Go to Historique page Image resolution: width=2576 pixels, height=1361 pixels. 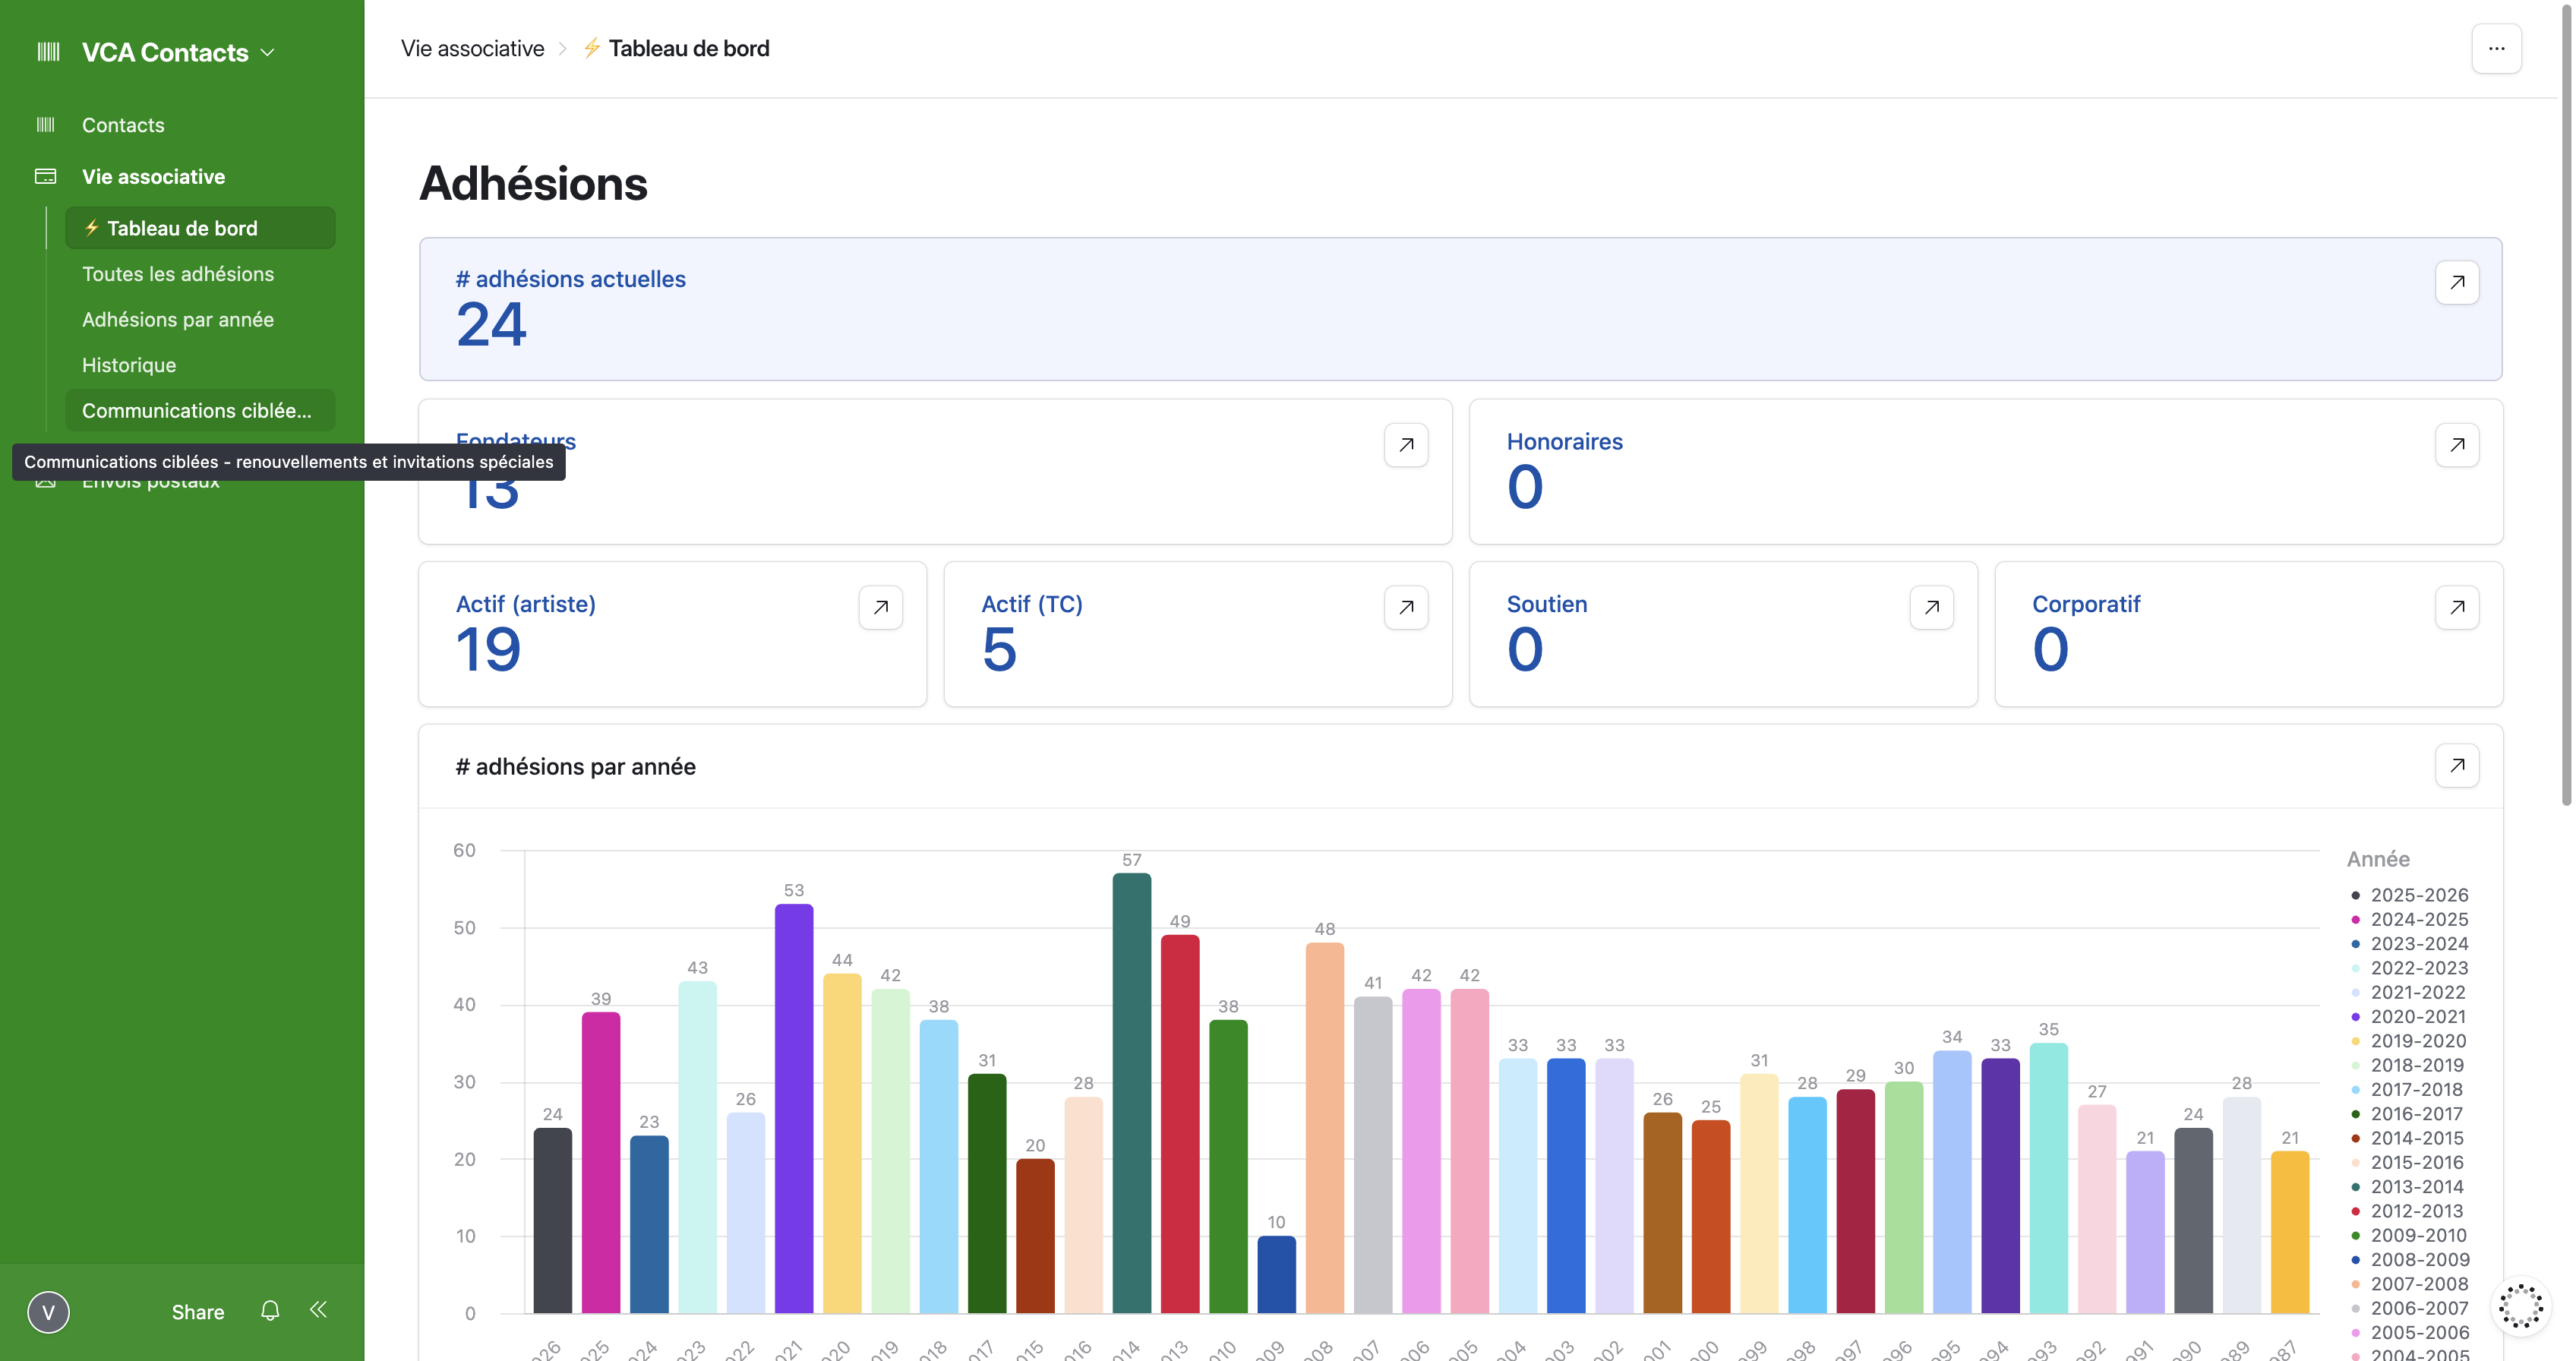click(x=129, y=365)
